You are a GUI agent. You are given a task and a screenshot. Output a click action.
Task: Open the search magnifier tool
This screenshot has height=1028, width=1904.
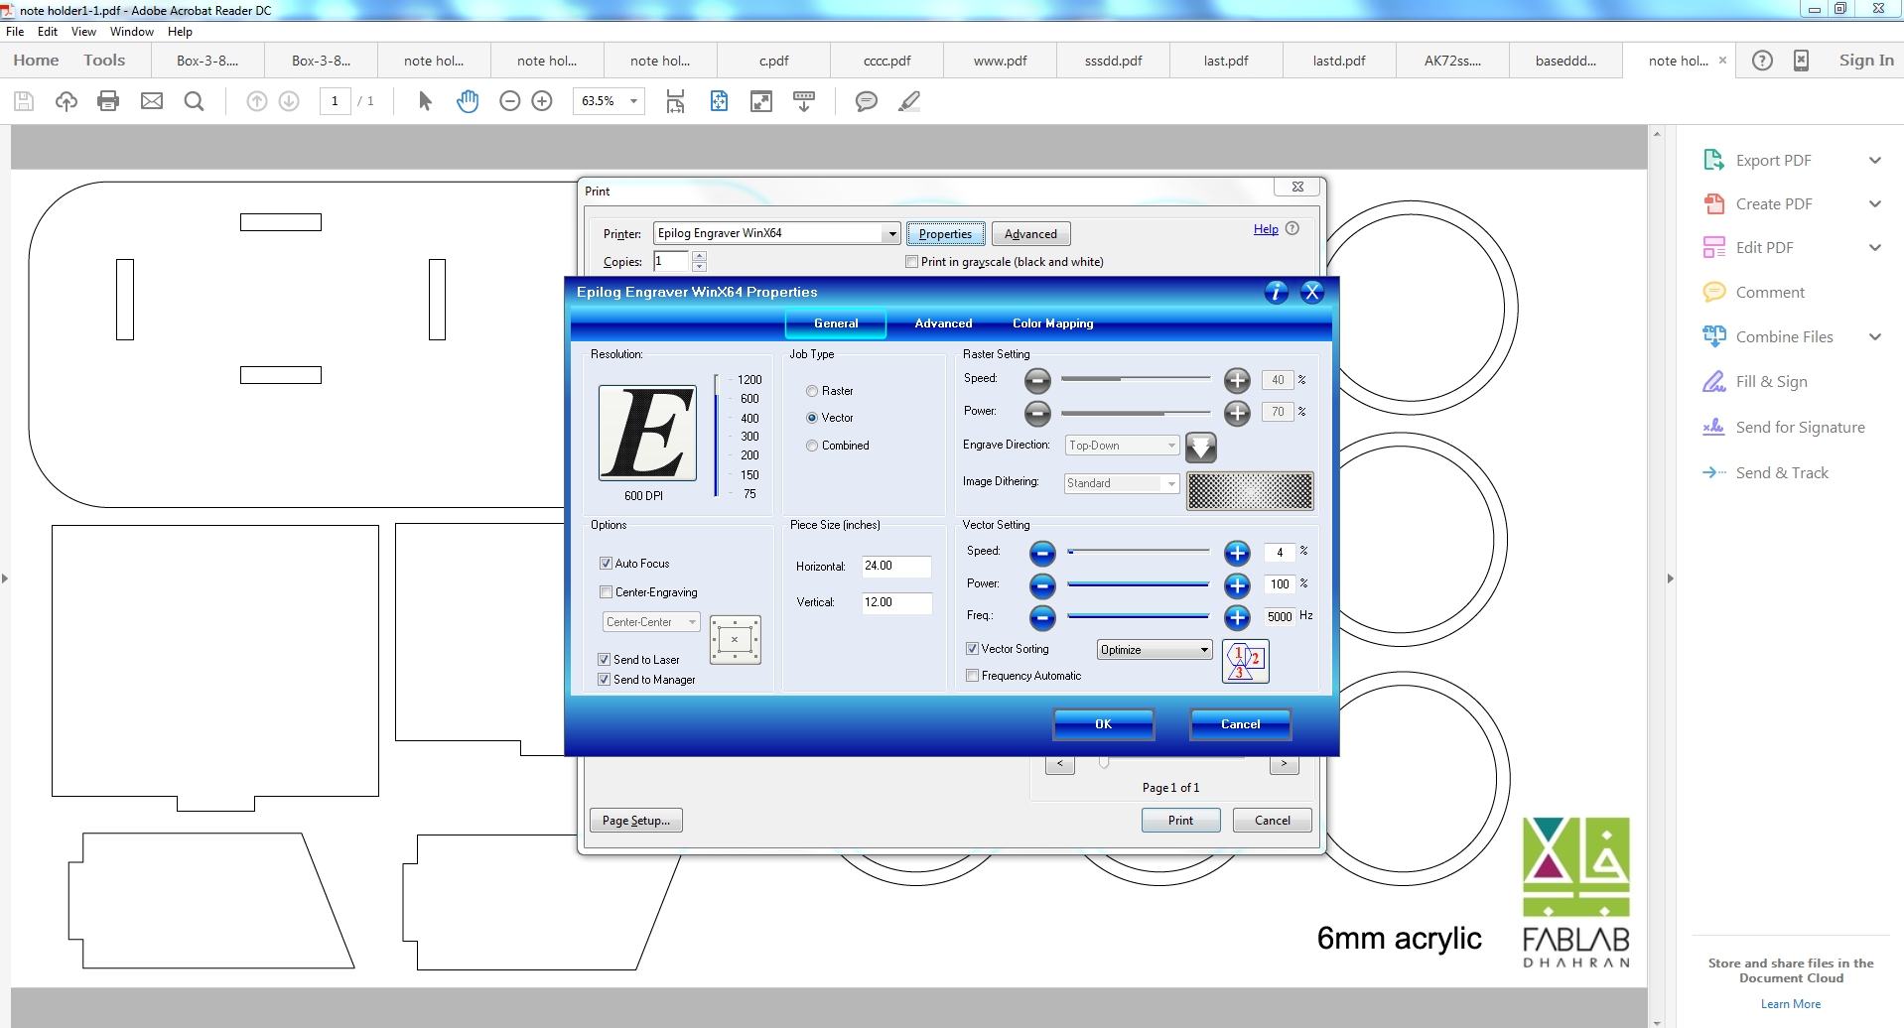tap(195, 101)
